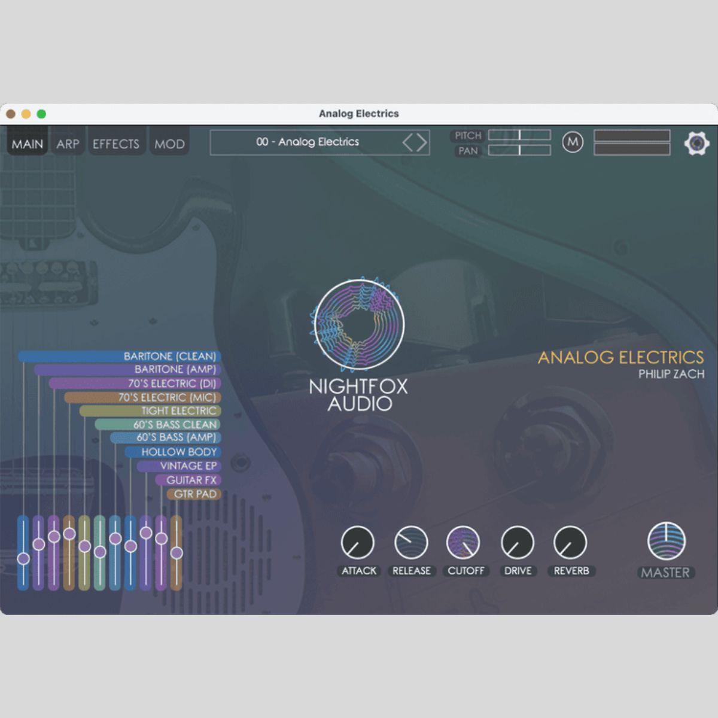Click the upper output level meter
This screenshot has width=718, height=718.
point(632,135)
